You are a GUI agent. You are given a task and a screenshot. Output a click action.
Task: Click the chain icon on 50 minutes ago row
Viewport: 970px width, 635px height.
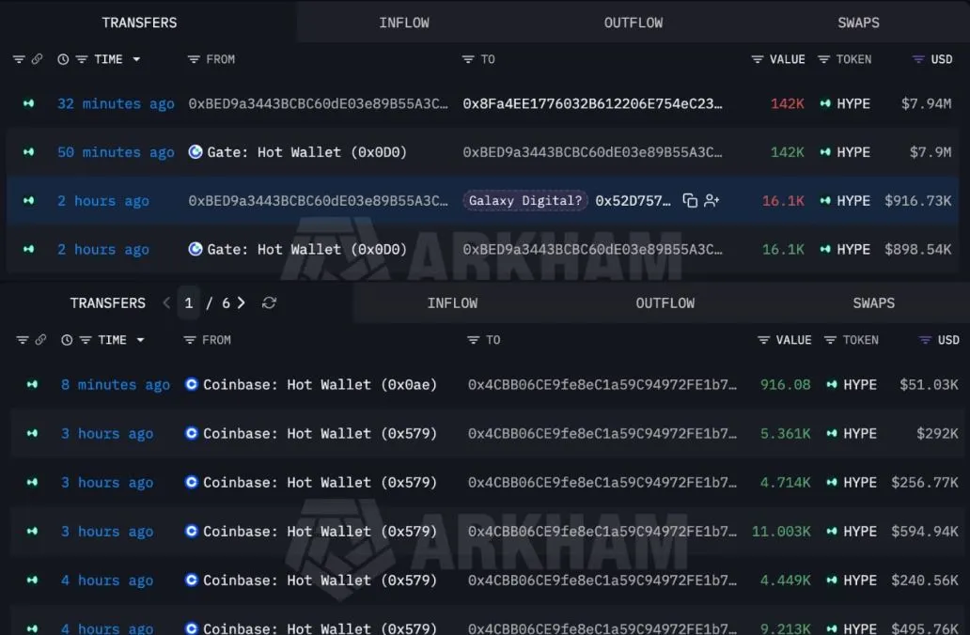tap(28, 152)
